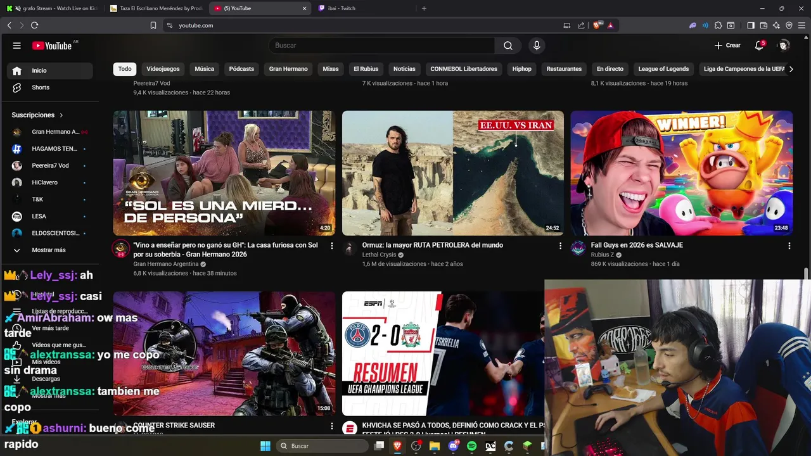This screenshot has height=456, width=811.
Task: Toggle the Brave sidebar panel
Action: pos(751,25)
